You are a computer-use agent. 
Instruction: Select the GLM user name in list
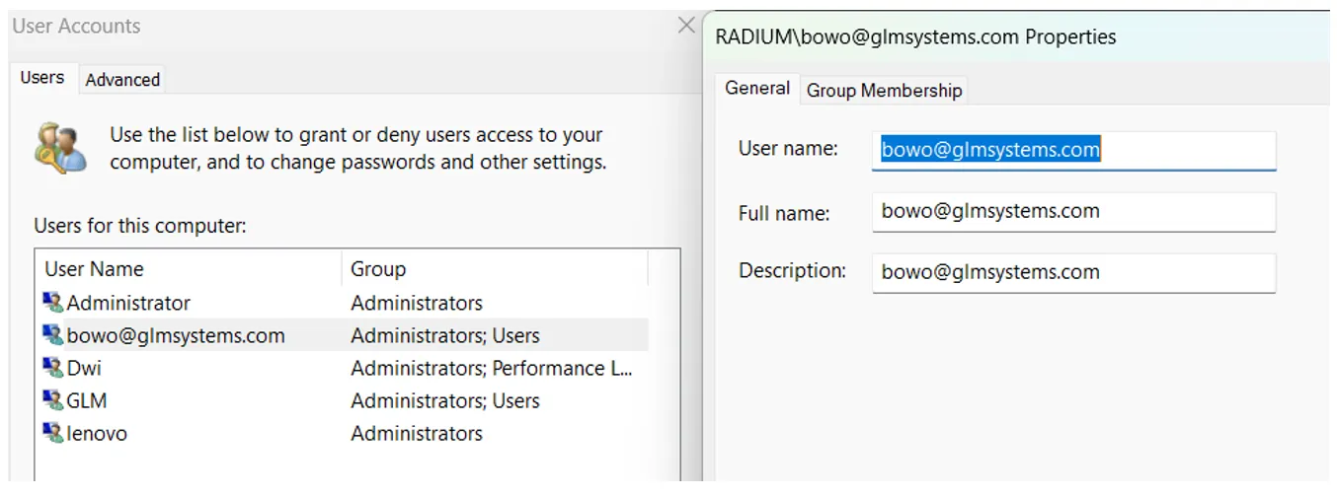[87, 400]
